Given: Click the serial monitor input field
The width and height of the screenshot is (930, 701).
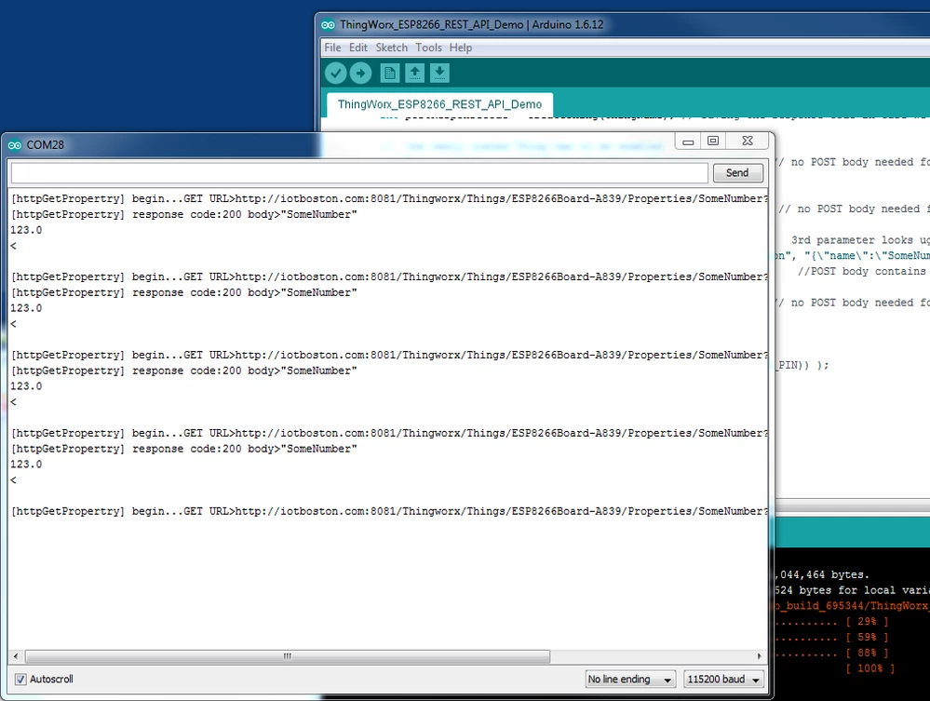Looking at the screenshot, I should coord(358,172).
